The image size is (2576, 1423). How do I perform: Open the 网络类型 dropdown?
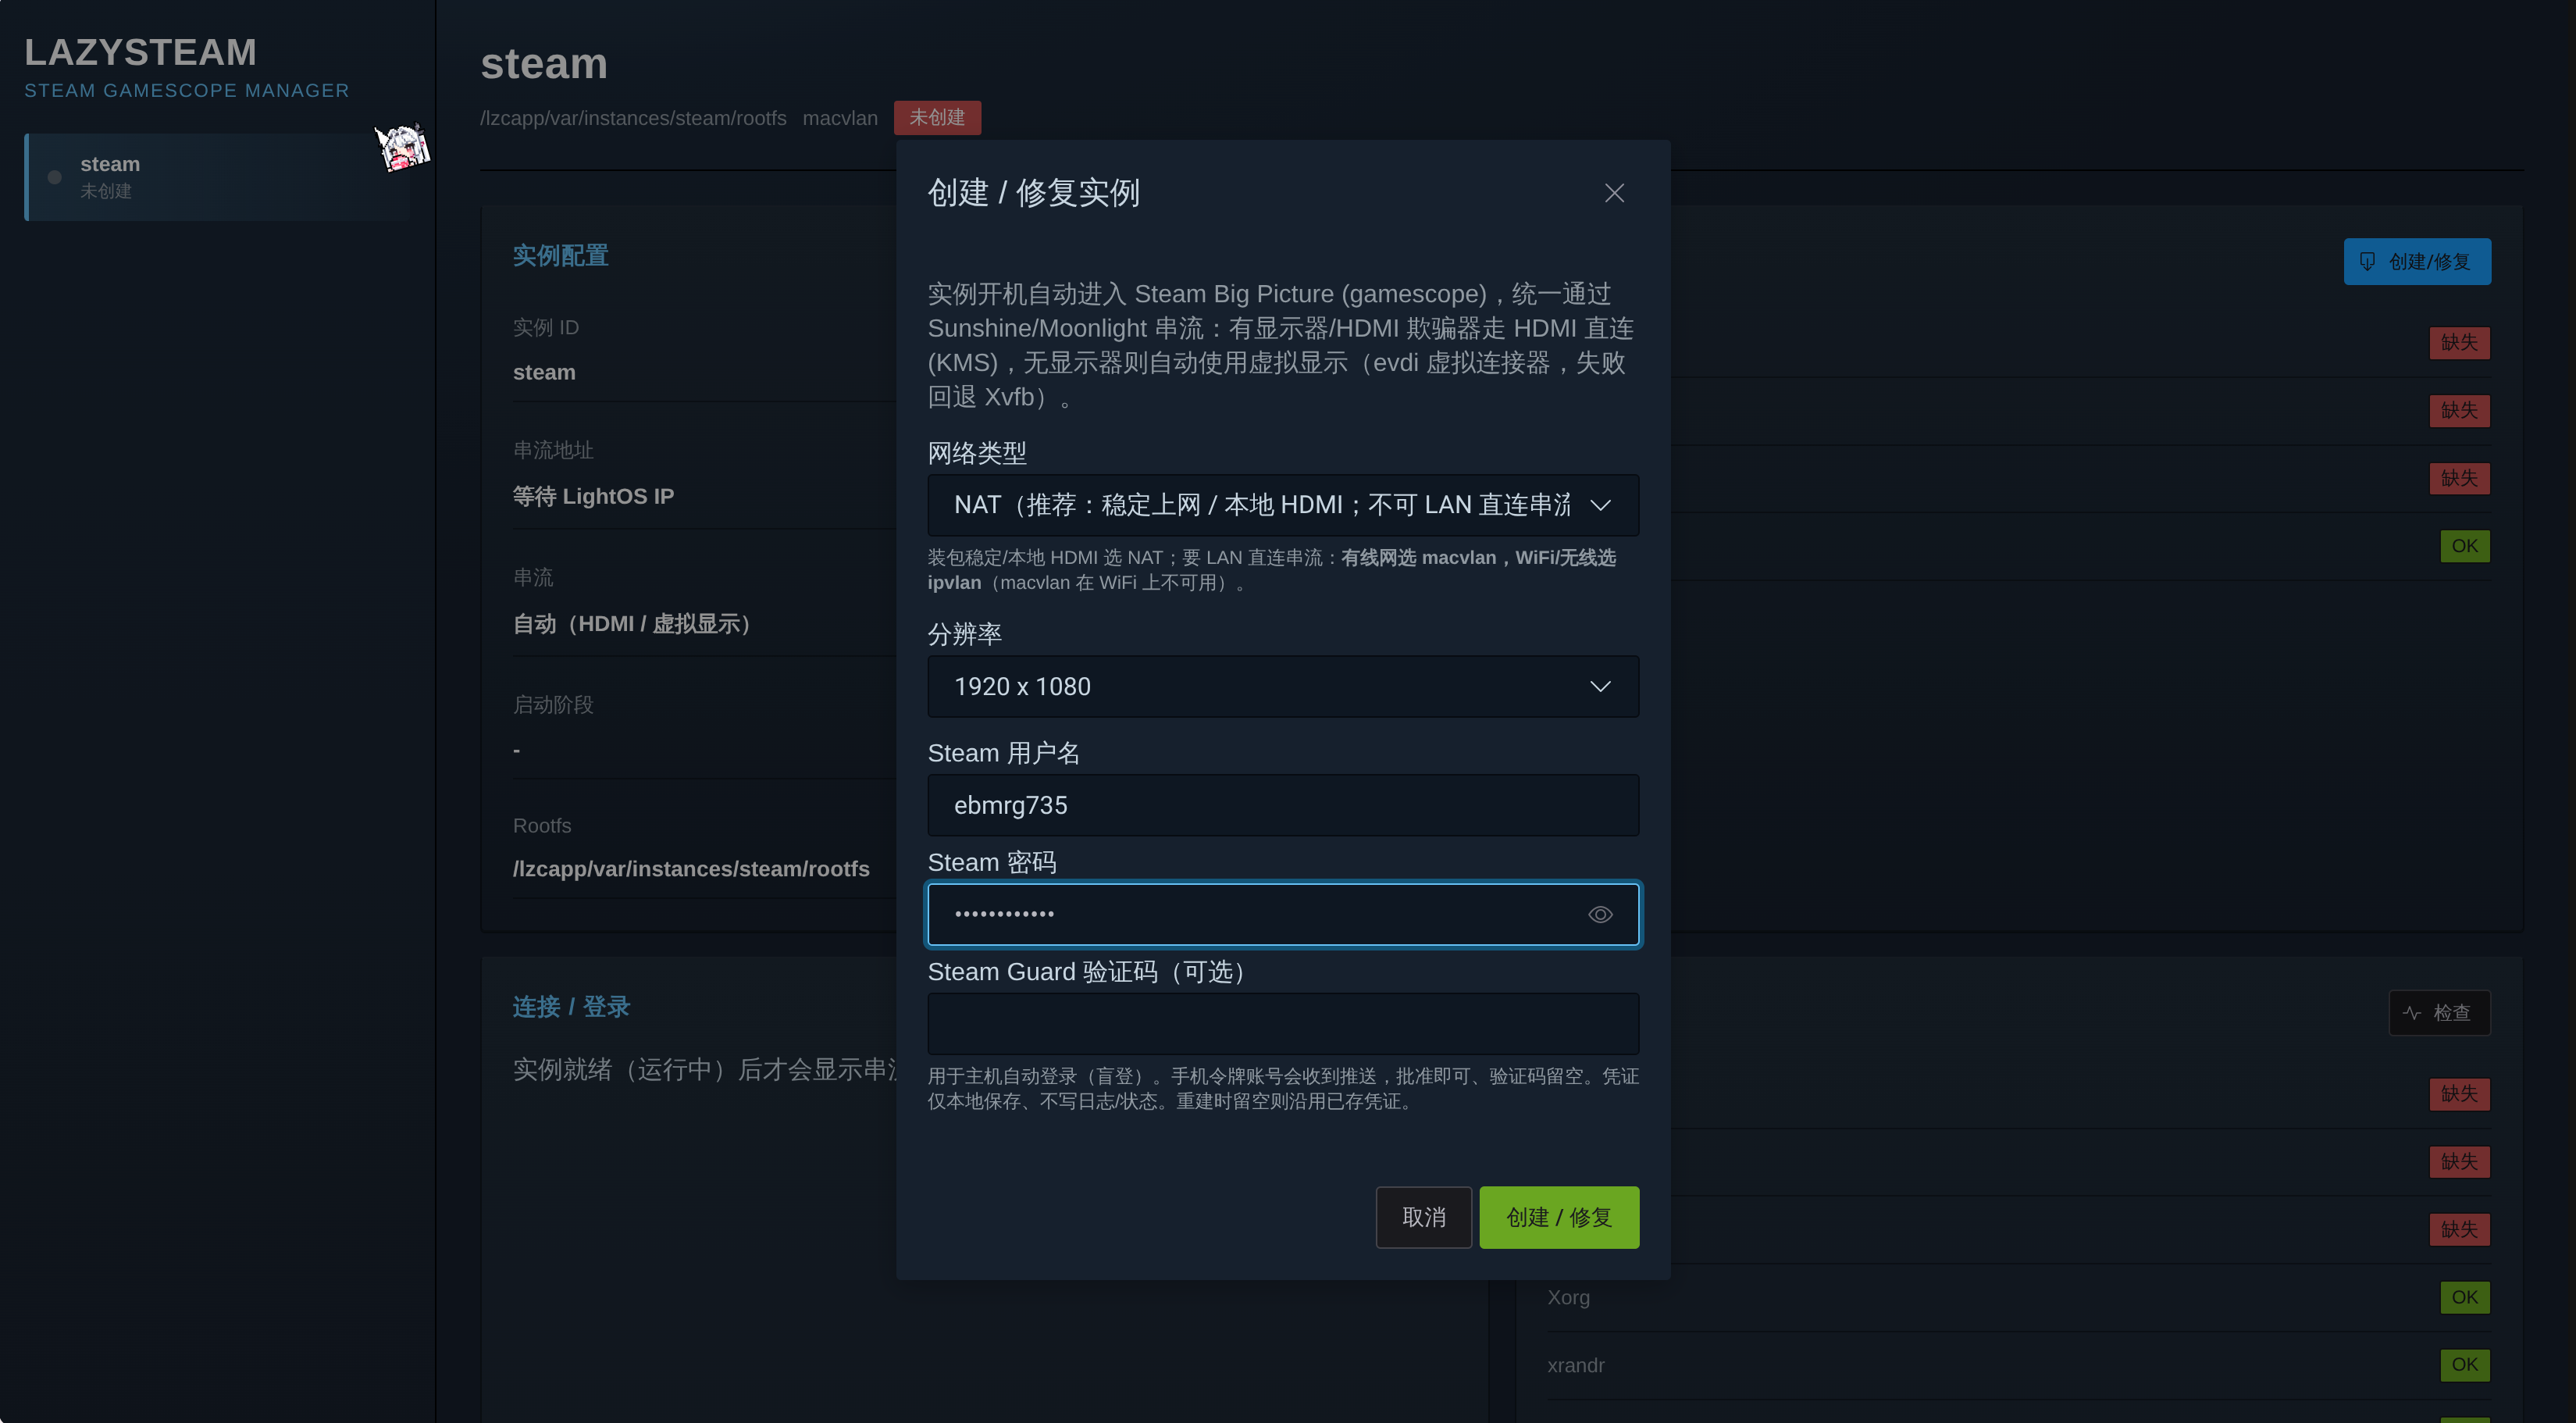pos(1283,505)
